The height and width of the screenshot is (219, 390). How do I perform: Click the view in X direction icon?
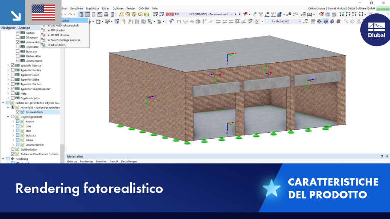342,14
